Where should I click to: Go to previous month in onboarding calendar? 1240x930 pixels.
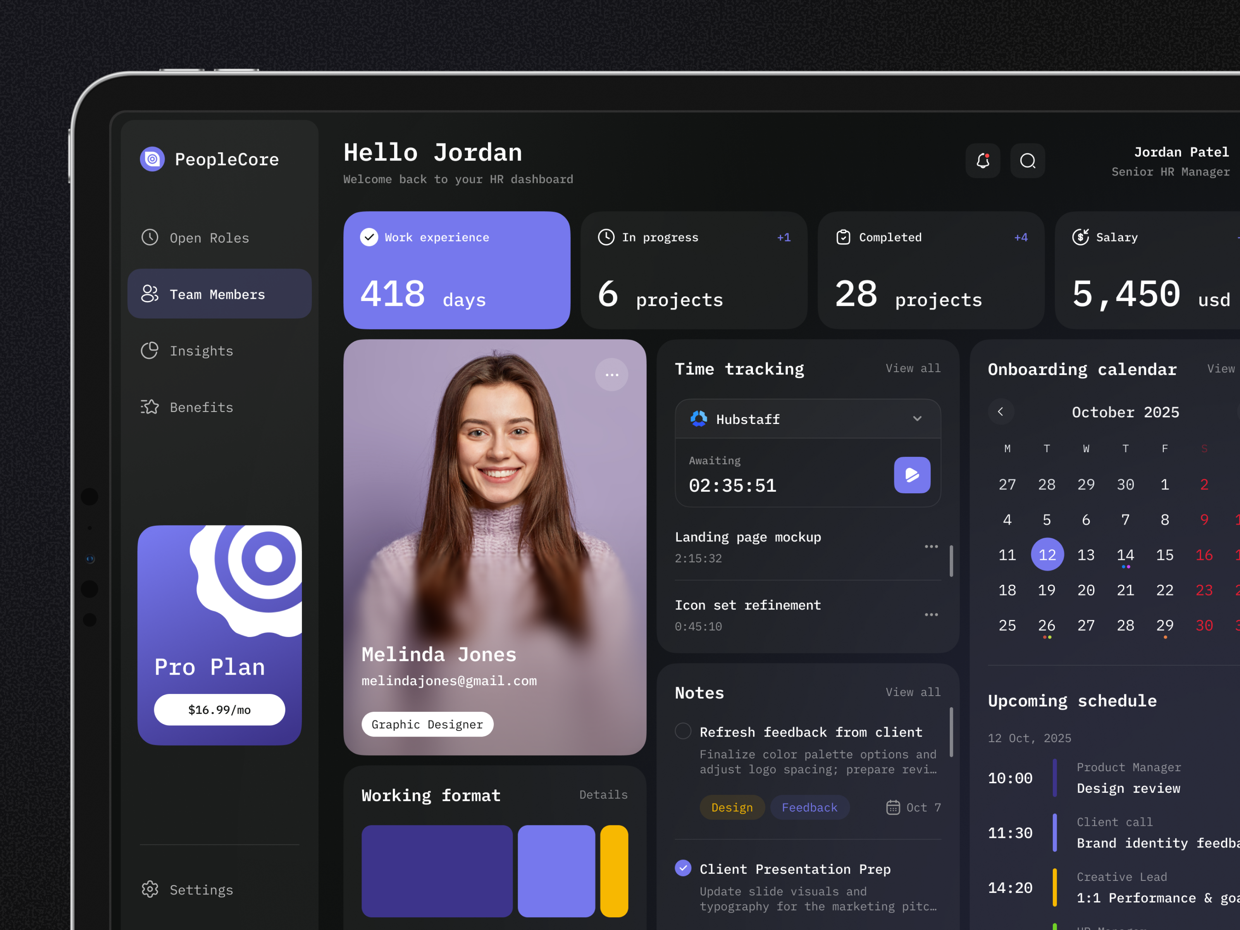tap(1001, 412)
